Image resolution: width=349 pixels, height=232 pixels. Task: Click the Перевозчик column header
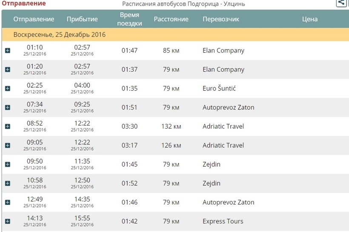[221, 19]
